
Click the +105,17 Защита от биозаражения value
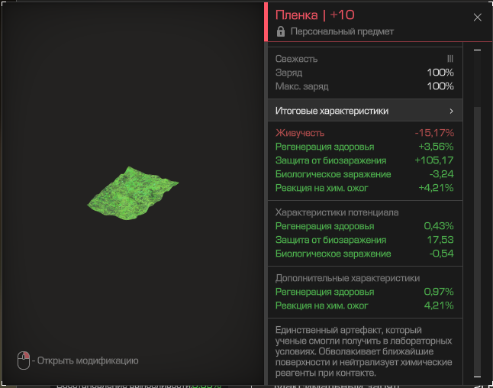pyautogui.click(x=434, y=160)
